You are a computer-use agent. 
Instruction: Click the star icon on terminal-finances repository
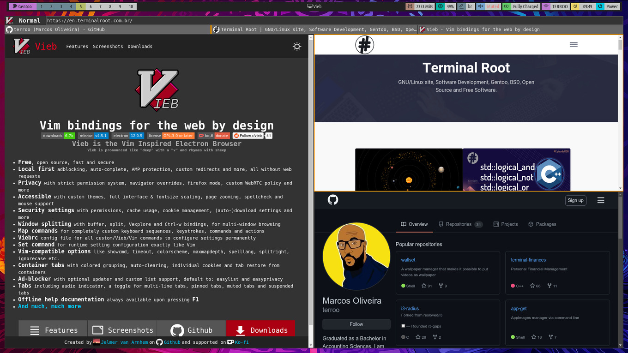click(532, 286)
